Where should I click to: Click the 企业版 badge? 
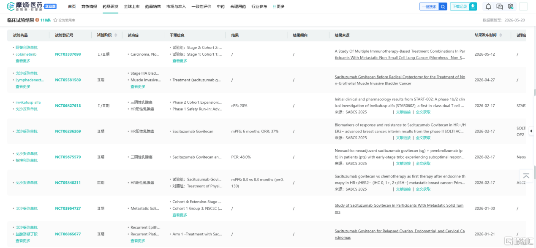pos(51,6)
